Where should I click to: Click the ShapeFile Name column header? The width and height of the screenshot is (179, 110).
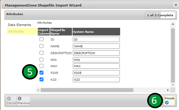(61, 32)
